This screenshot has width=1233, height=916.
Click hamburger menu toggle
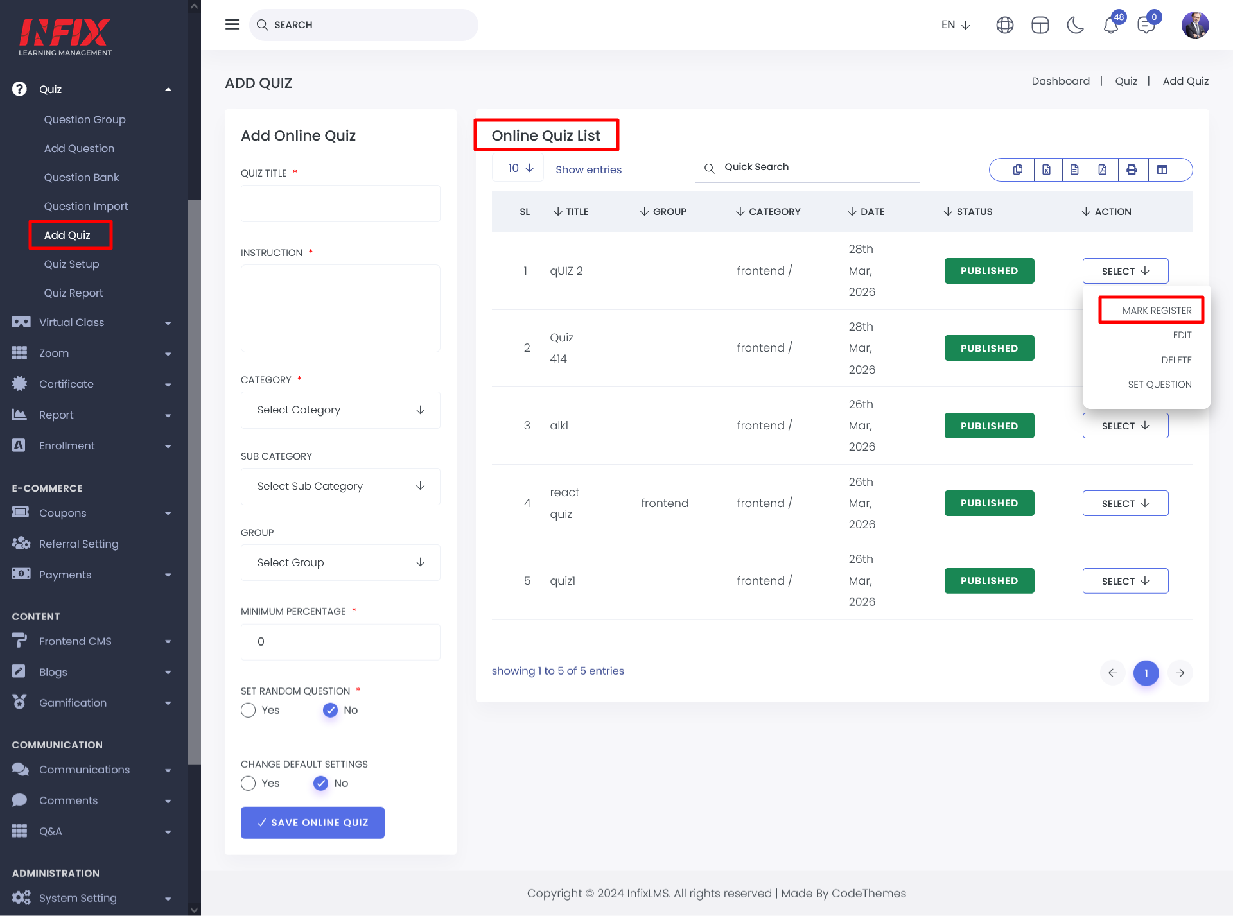pos(232,24)
